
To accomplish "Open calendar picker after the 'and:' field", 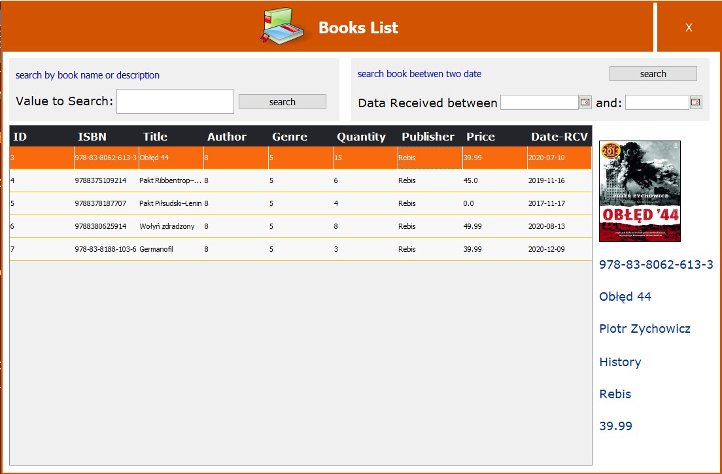I will coord(695,102).
